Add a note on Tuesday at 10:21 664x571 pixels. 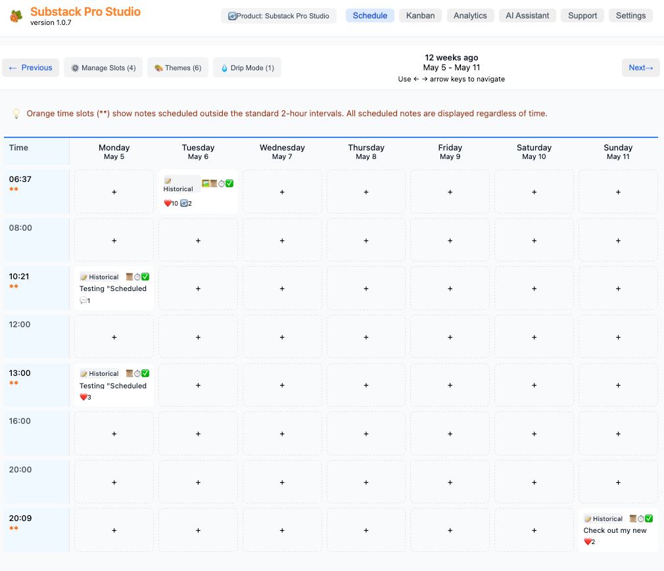click(x=198, y=288)
